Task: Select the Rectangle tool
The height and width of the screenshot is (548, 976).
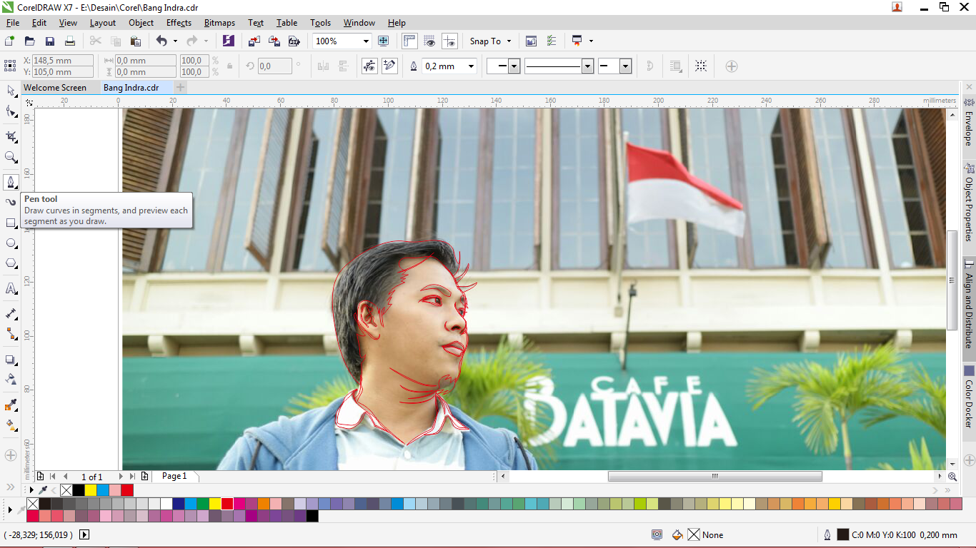Action: [x=11, y=223]
